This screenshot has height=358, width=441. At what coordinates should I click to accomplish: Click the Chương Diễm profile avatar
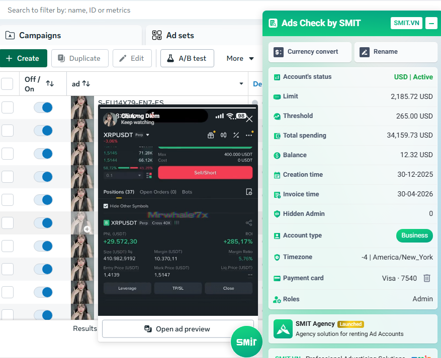click(x=110, y=119)
